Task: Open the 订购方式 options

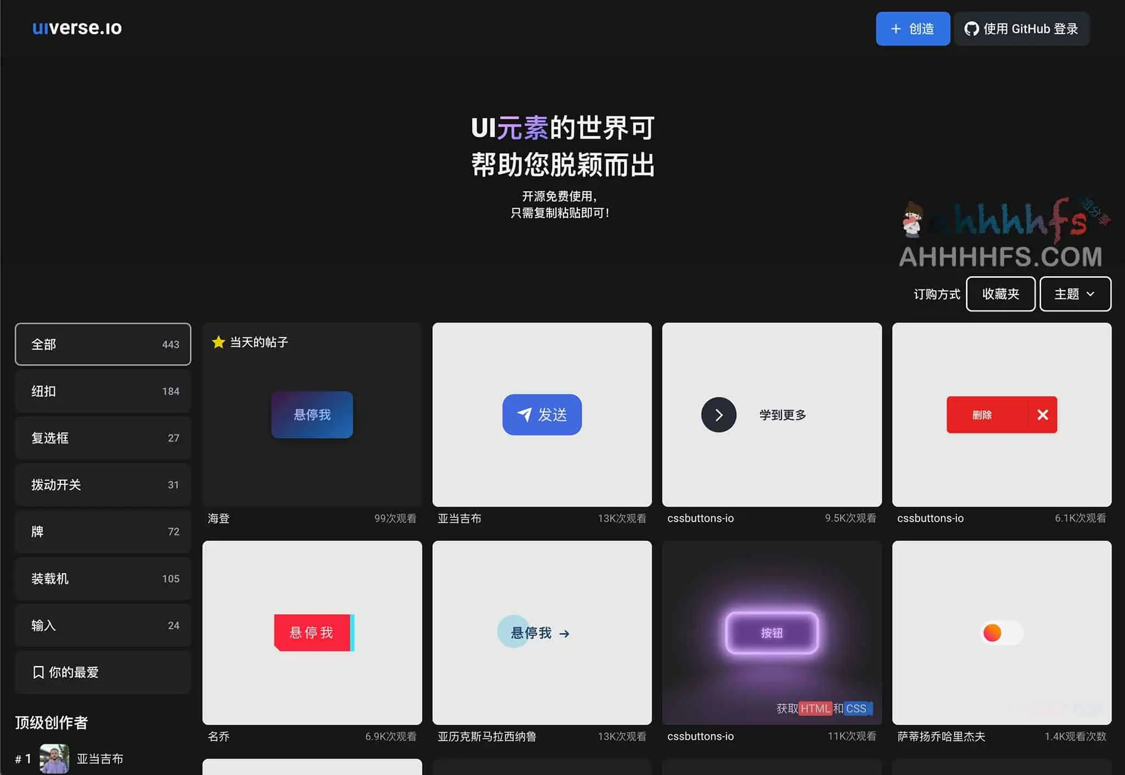Action: (x=935, y=294)
